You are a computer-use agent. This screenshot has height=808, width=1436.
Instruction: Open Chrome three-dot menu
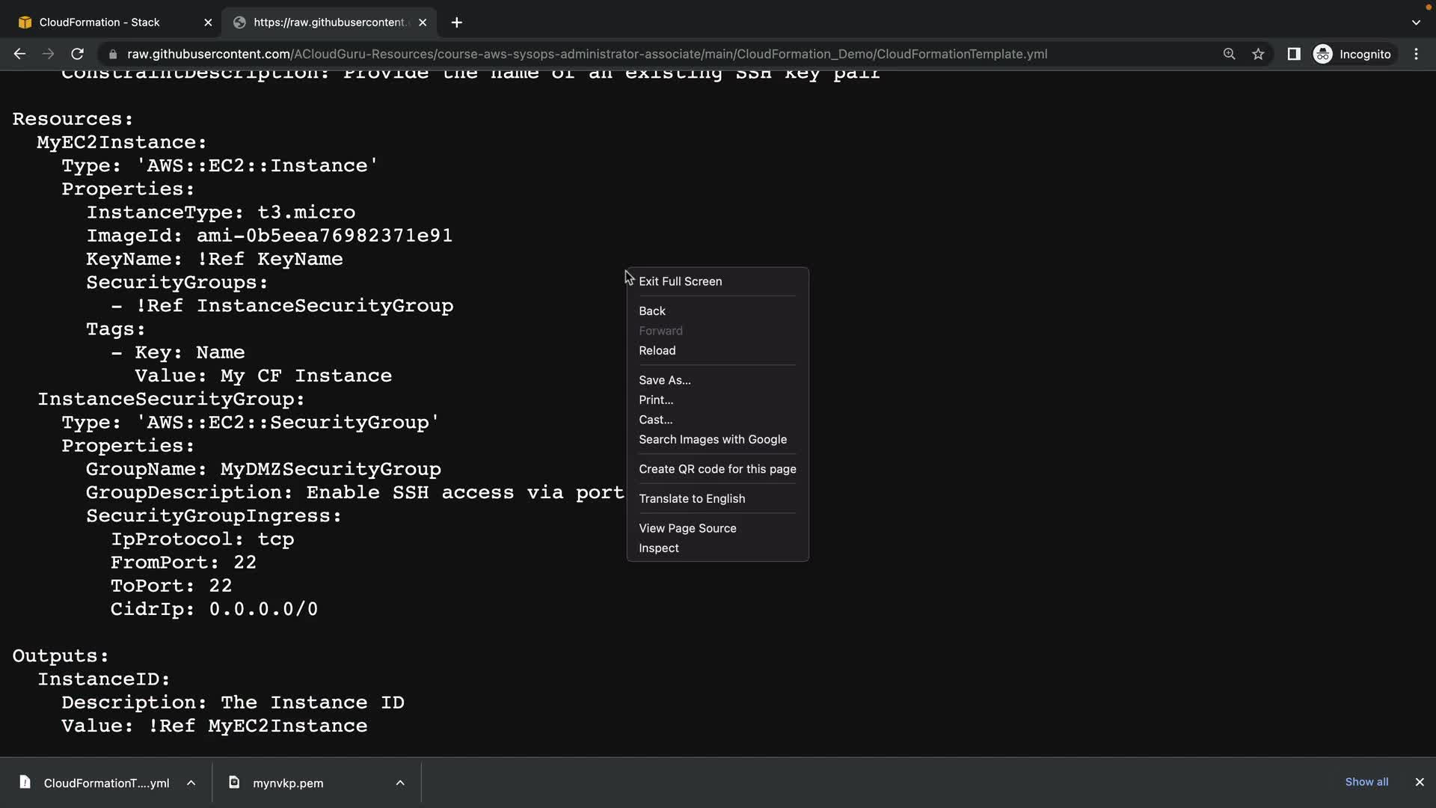[x=1416, y=54]
